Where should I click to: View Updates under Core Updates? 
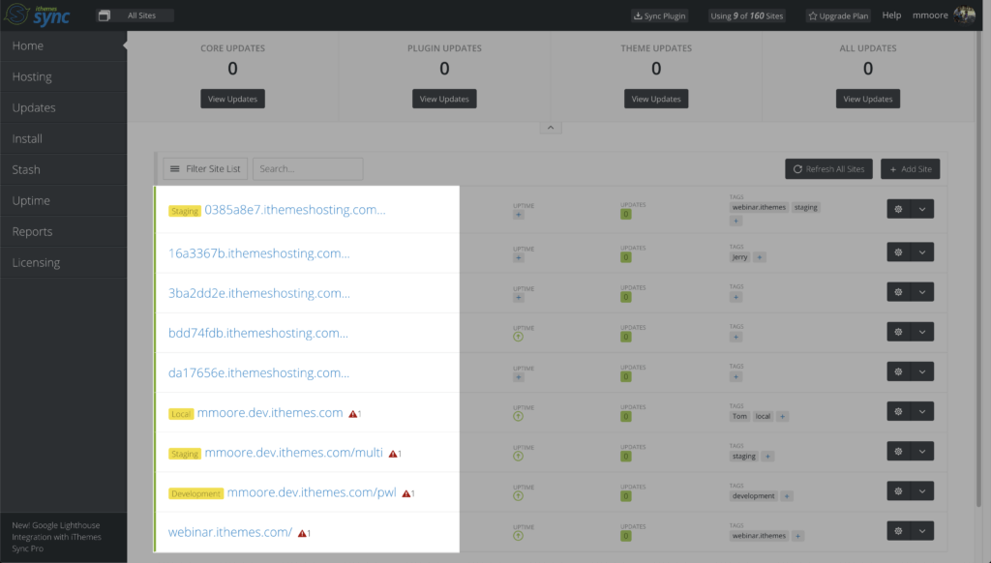pos(232,99)
